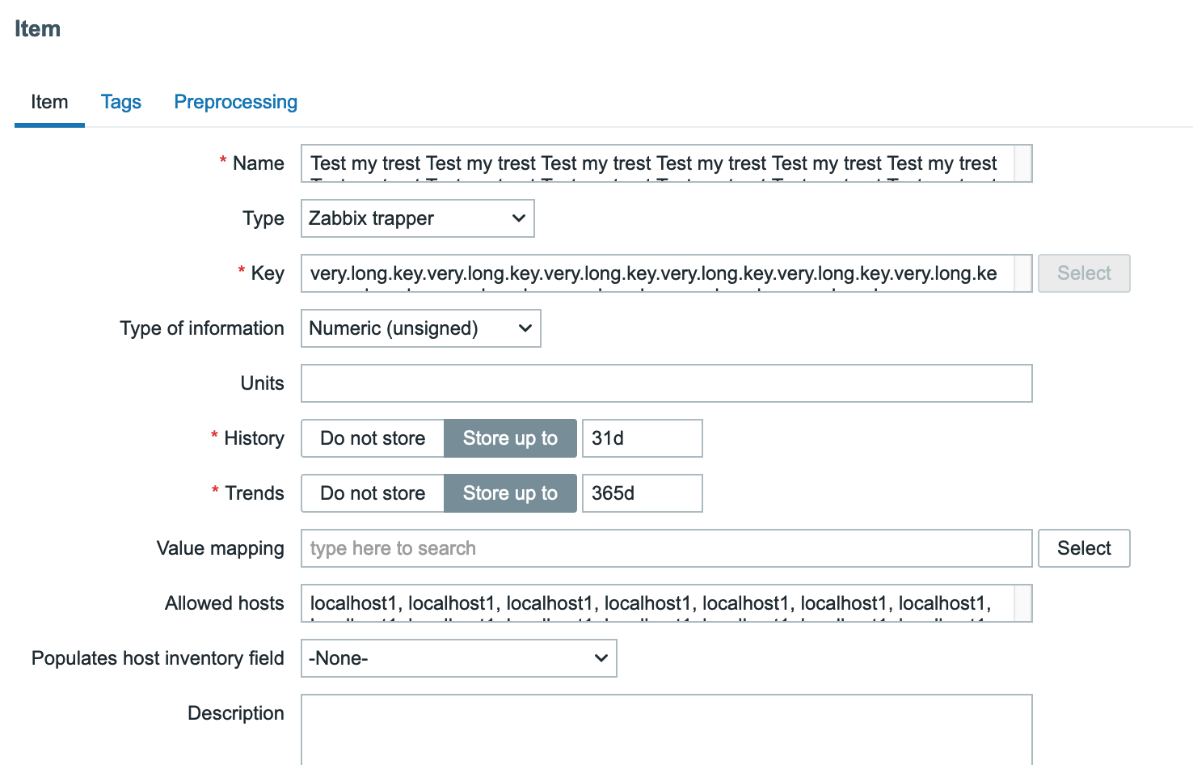Viewport: 1193px width, 765px height.
Task: Open the Type dropdown showing Zabbix trapper
Action: [418, 218]
